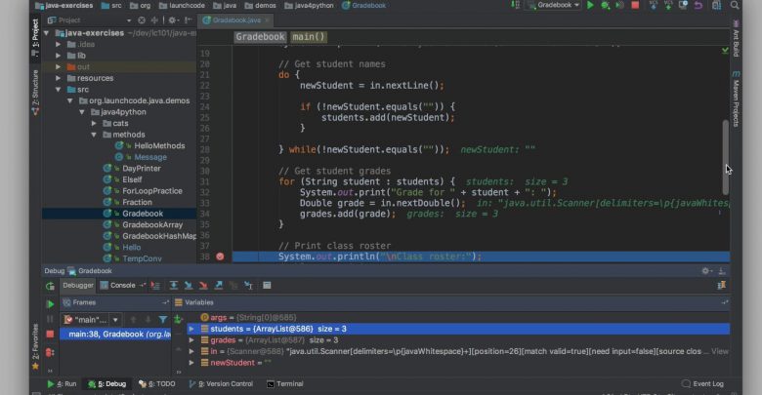Click the Run with Coverage icon in top toolbar
Screen dimensions: 762x395
point(619,5)
